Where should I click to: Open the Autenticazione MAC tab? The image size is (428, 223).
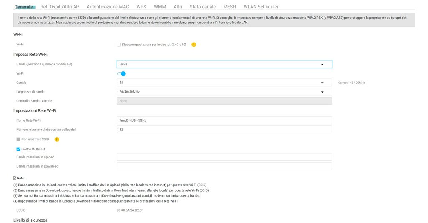pos(109,7)
